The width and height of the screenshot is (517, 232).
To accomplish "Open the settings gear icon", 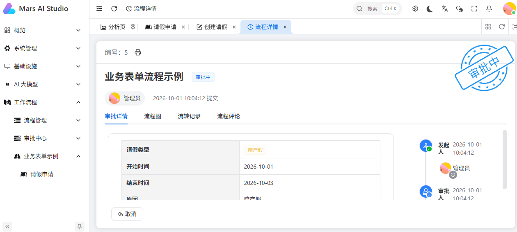I will (415, 9).
